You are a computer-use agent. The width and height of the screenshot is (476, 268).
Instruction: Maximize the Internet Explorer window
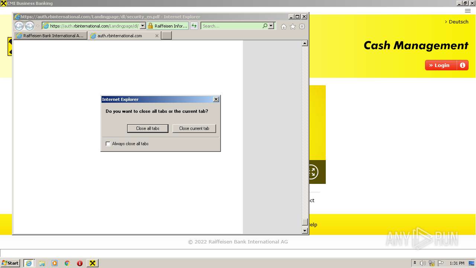point(297,16)
